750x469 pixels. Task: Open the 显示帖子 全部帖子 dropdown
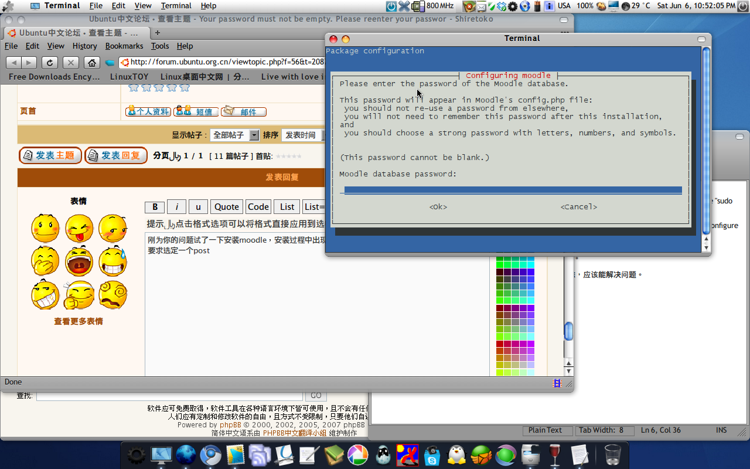(x=234, y=135)
